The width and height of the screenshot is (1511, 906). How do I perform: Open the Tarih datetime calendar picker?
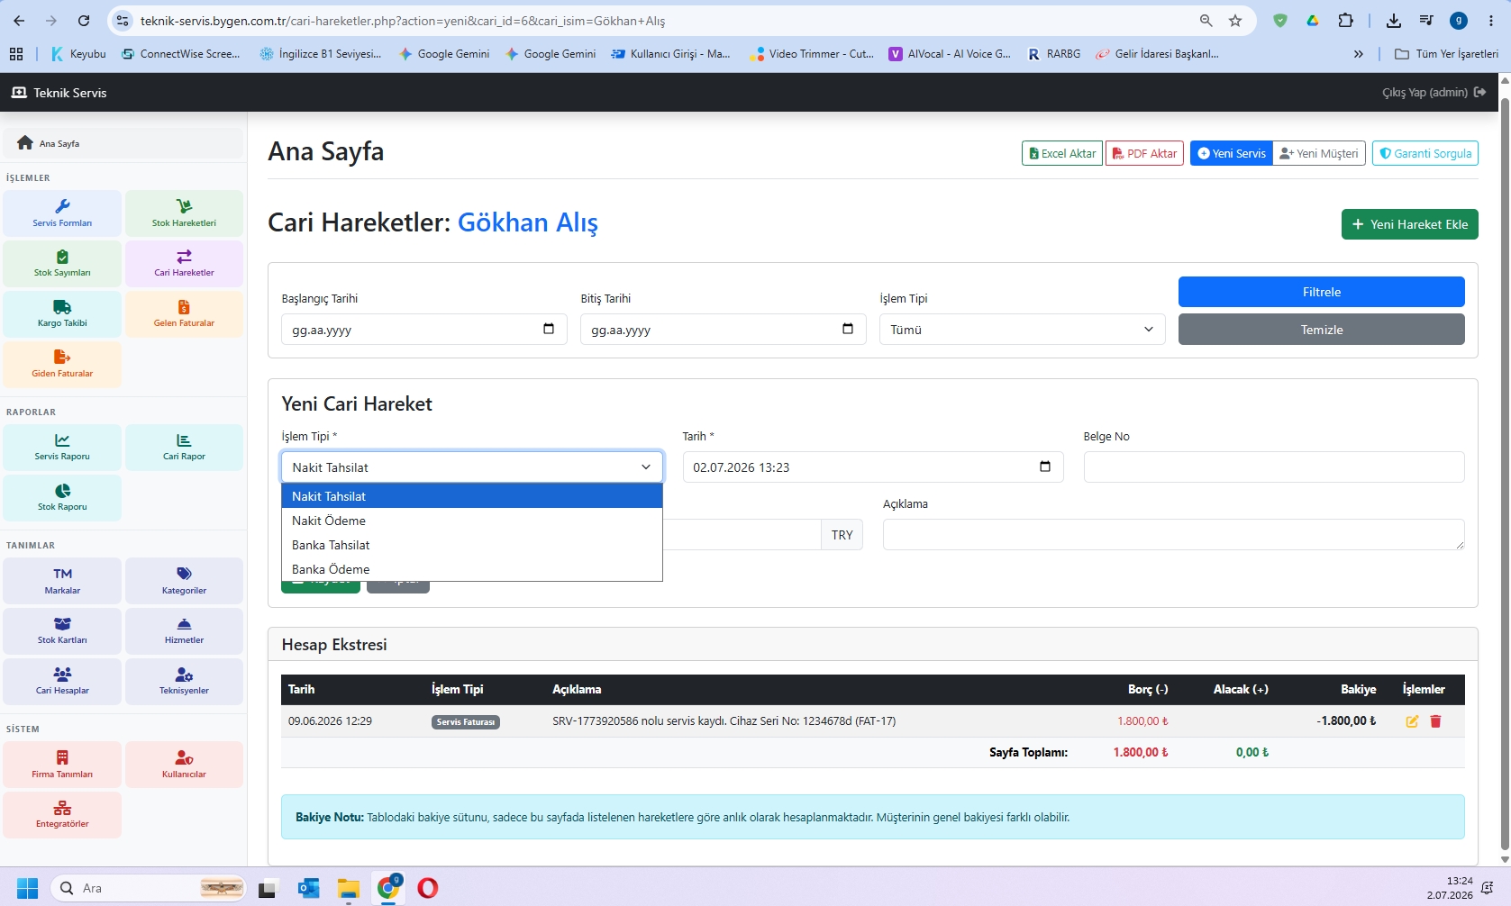[1045, 467]
